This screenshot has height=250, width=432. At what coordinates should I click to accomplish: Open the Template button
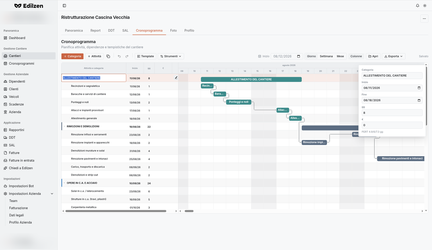pyautogui.click(x=145, y=56)
